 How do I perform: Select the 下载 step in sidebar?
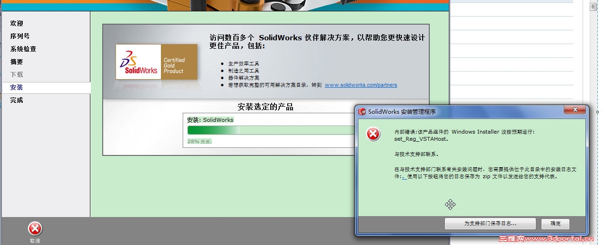pyautogui.click(x=17, y=74)
